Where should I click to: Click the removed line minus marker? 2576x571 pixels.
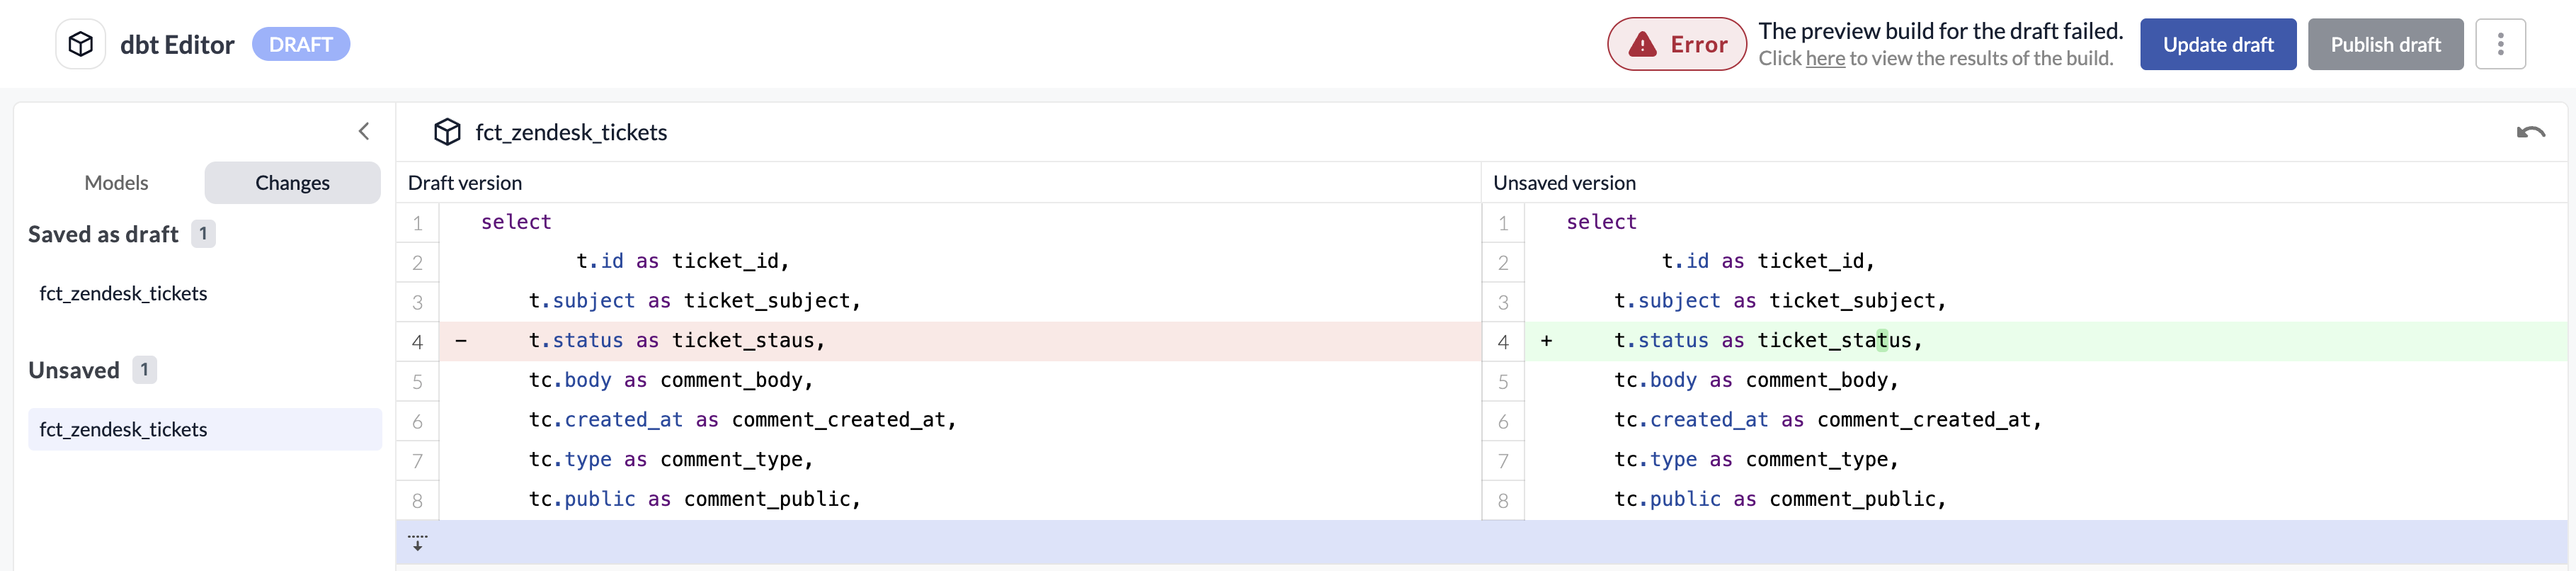tap(461, 341)
